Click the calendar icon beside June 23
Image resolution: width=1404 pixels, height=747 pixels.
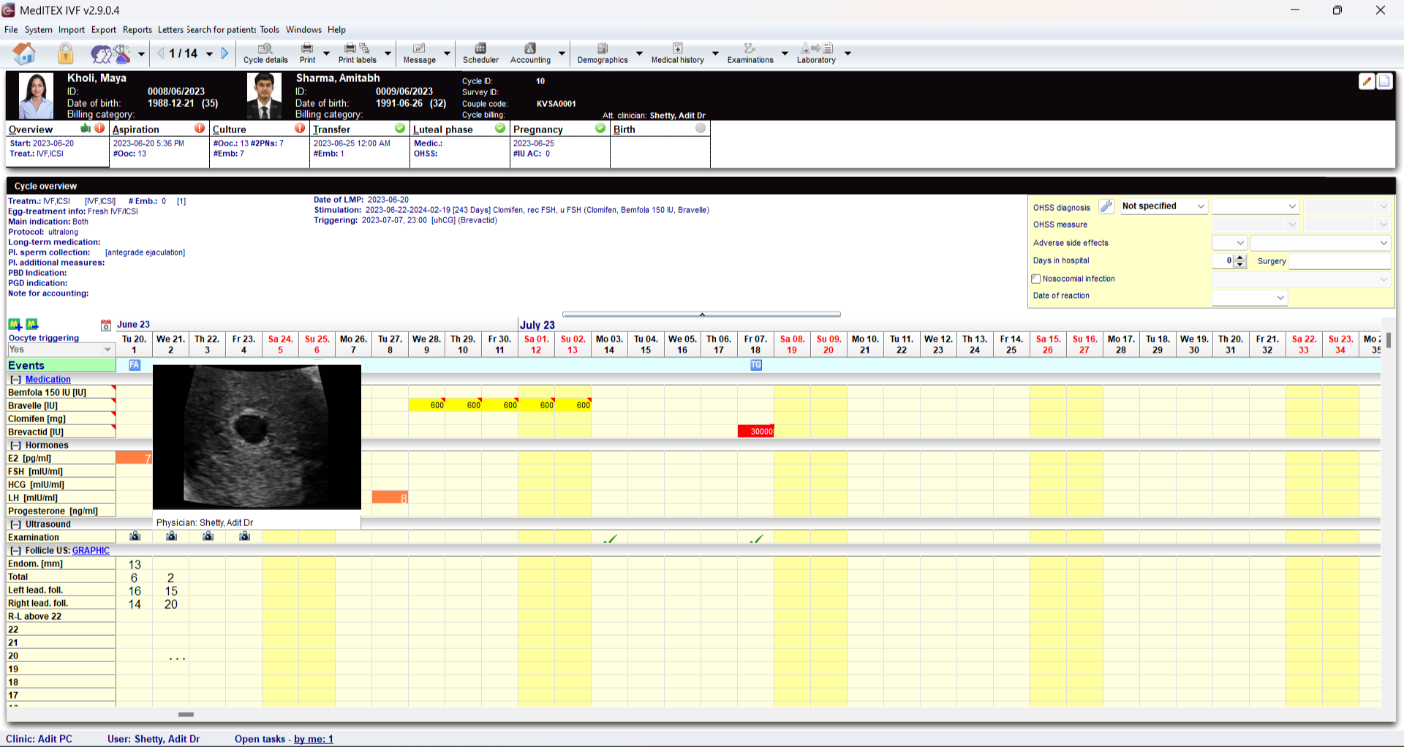coord(106,326)
